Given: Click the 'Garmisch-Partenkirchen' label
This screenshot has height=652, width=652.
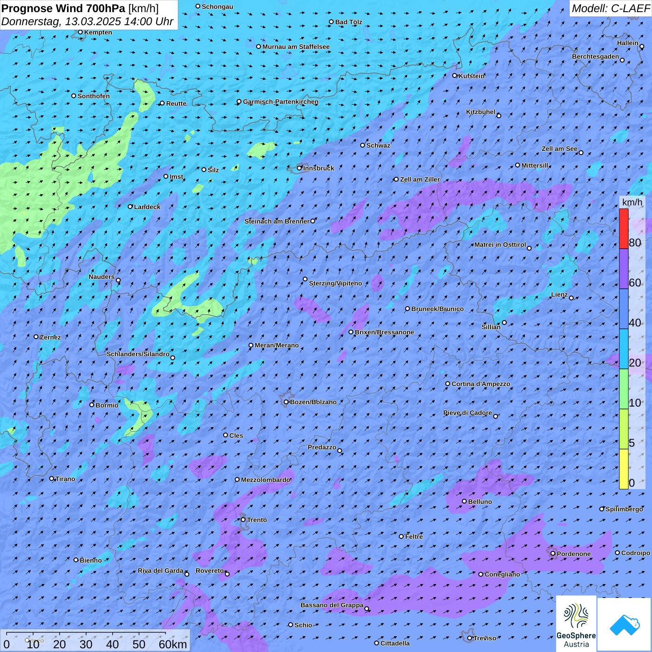Looking at the screenshot, I should [x=281, y=102].
